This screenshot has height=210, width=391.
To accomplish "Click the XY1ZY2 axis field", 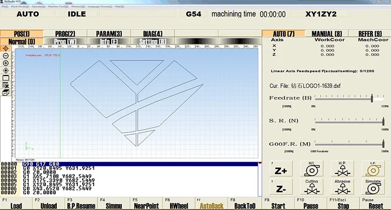I will tap(321, 14).
